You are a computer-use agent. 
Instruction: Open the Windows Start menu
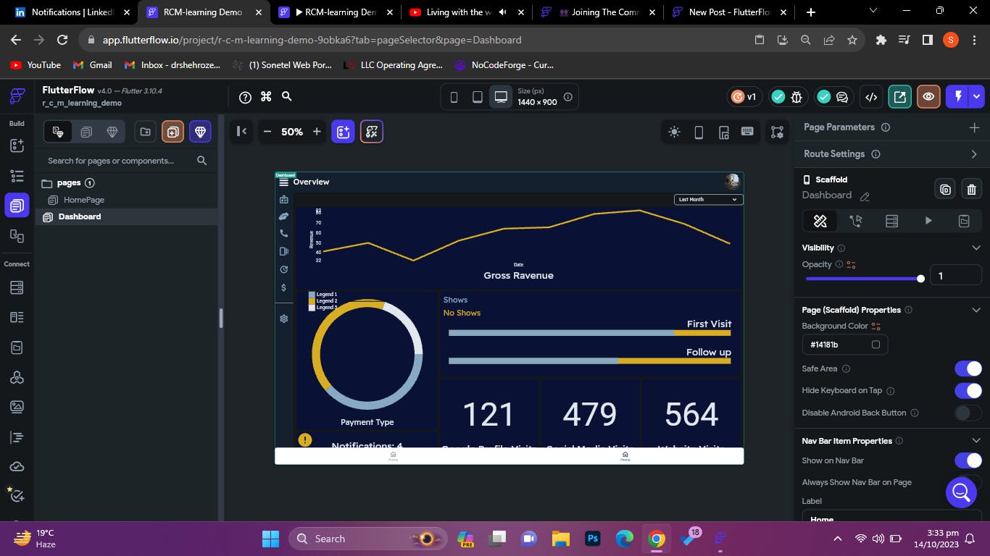click(270, 539)
